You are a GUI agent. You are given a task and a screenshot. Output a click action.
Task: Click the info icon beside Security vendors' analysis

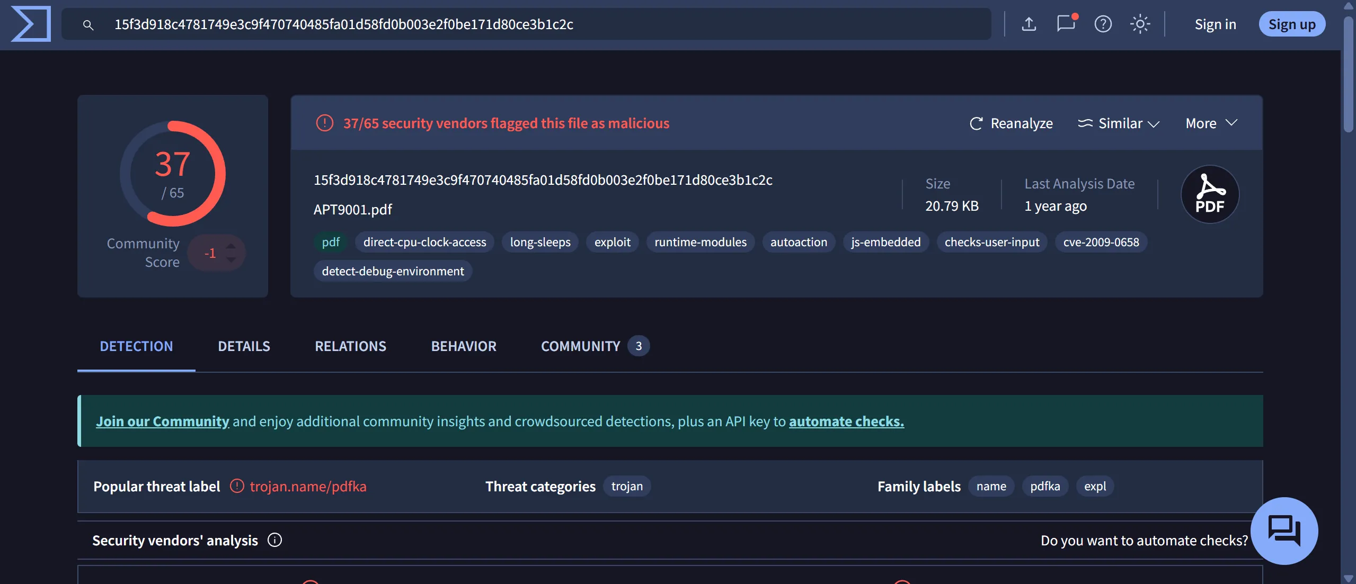pos(274,540)
